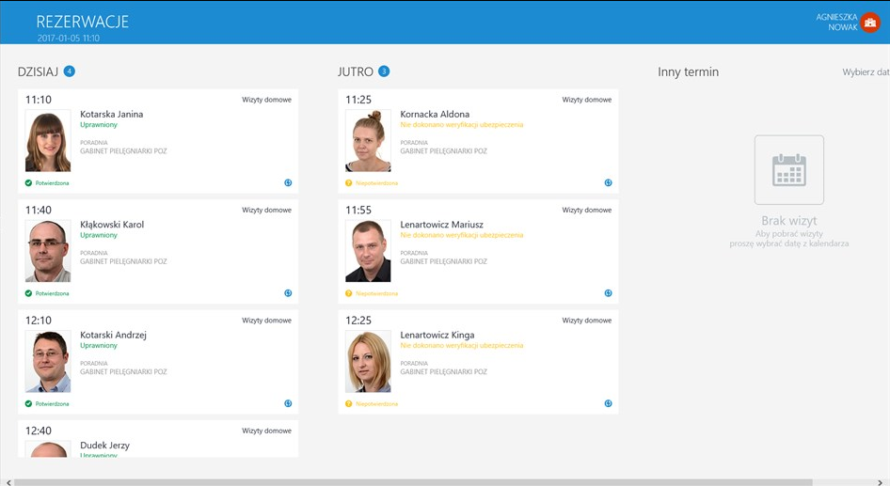Screen dimensions: 890x486
Task: Click the blue round icon on Kotarska Janina's card
Action: pos(288,183)
